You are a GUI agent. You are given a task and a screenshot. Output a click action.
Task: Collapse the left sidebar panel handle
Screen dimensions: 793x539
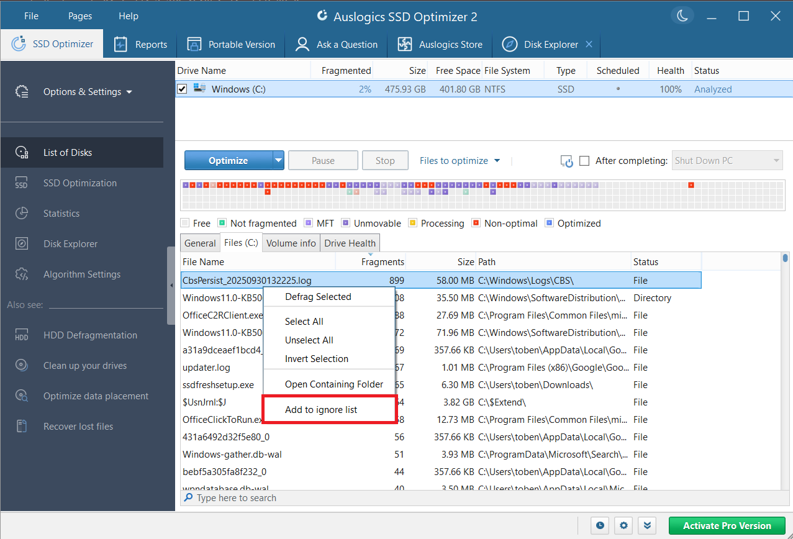point(171,286)
